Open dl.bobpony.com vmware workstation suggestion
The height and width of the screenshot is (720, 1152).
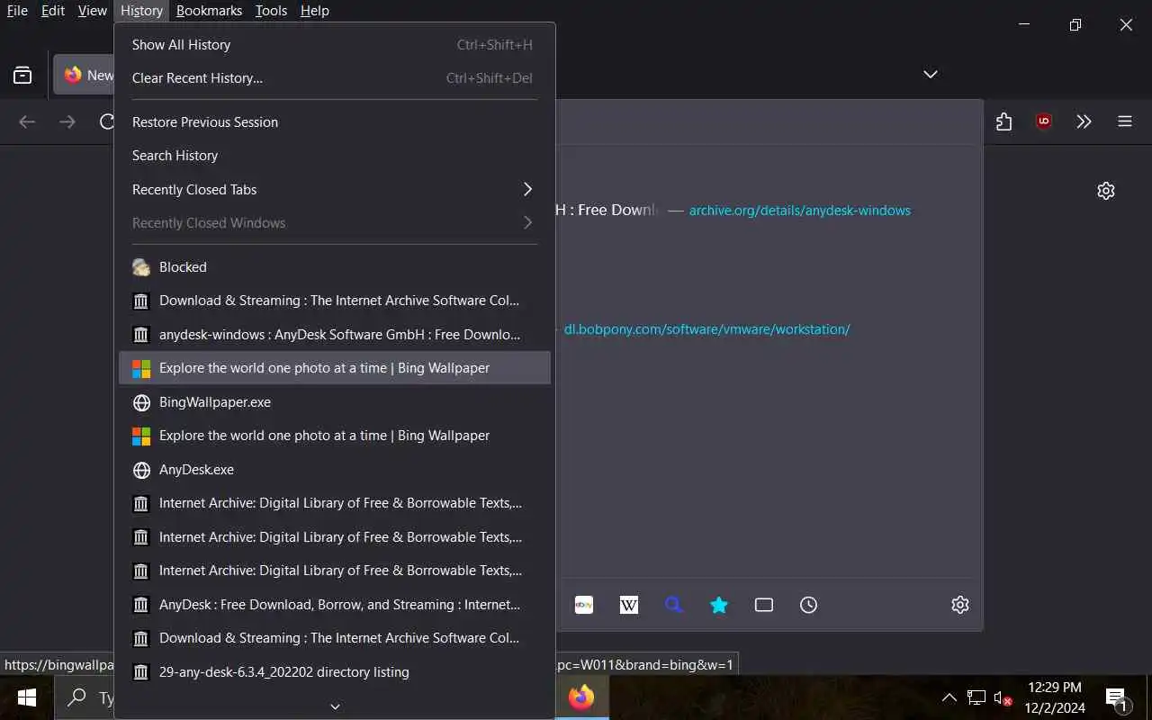[707, 329]
